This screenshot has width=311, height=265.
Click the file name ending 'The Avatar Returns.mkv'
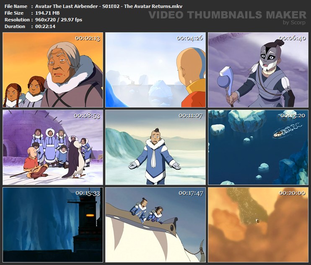tap(109, 6)
